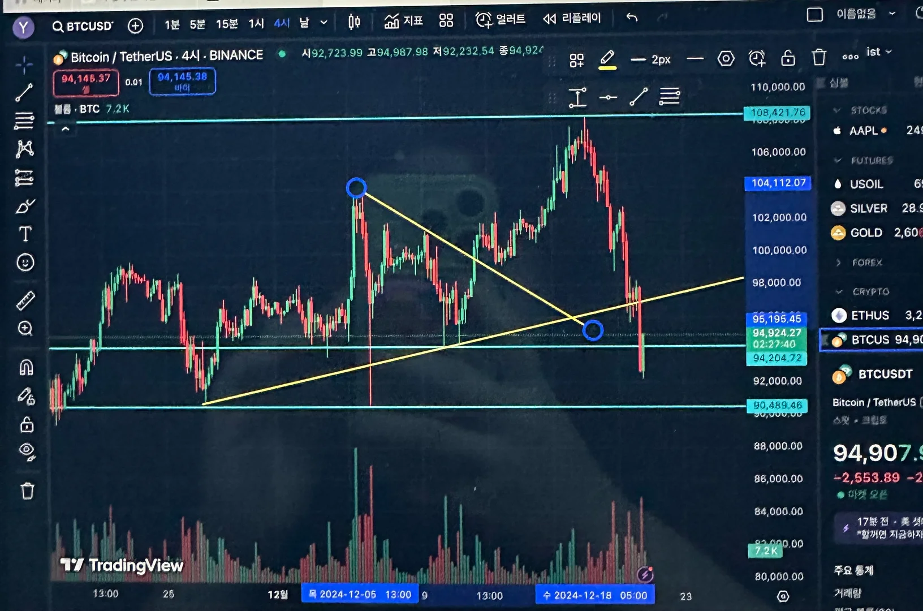Image resolution: width=923 pixels, height=611 pixels.
Task: Select the ruler measure tool
Action: point(25,300)
